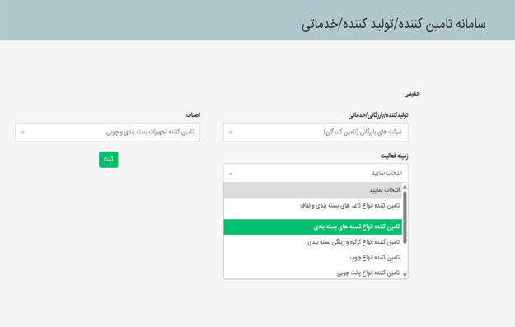This screenshot has width=515, height=327.
Task: Click the green ثبت submit button
Action: (x=109, y=160)
